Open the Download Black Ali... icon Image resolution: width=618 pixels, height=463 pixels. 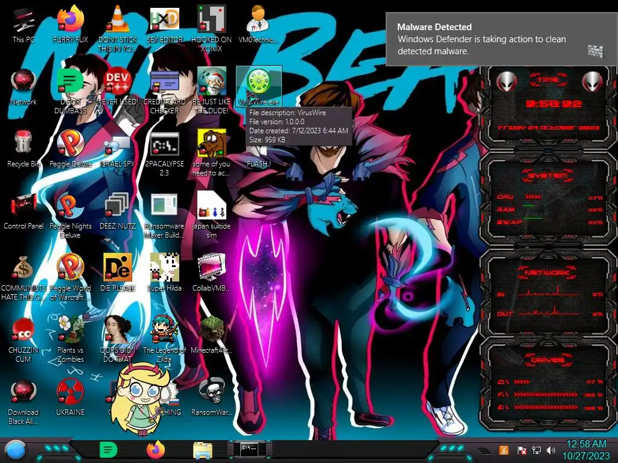24,402
